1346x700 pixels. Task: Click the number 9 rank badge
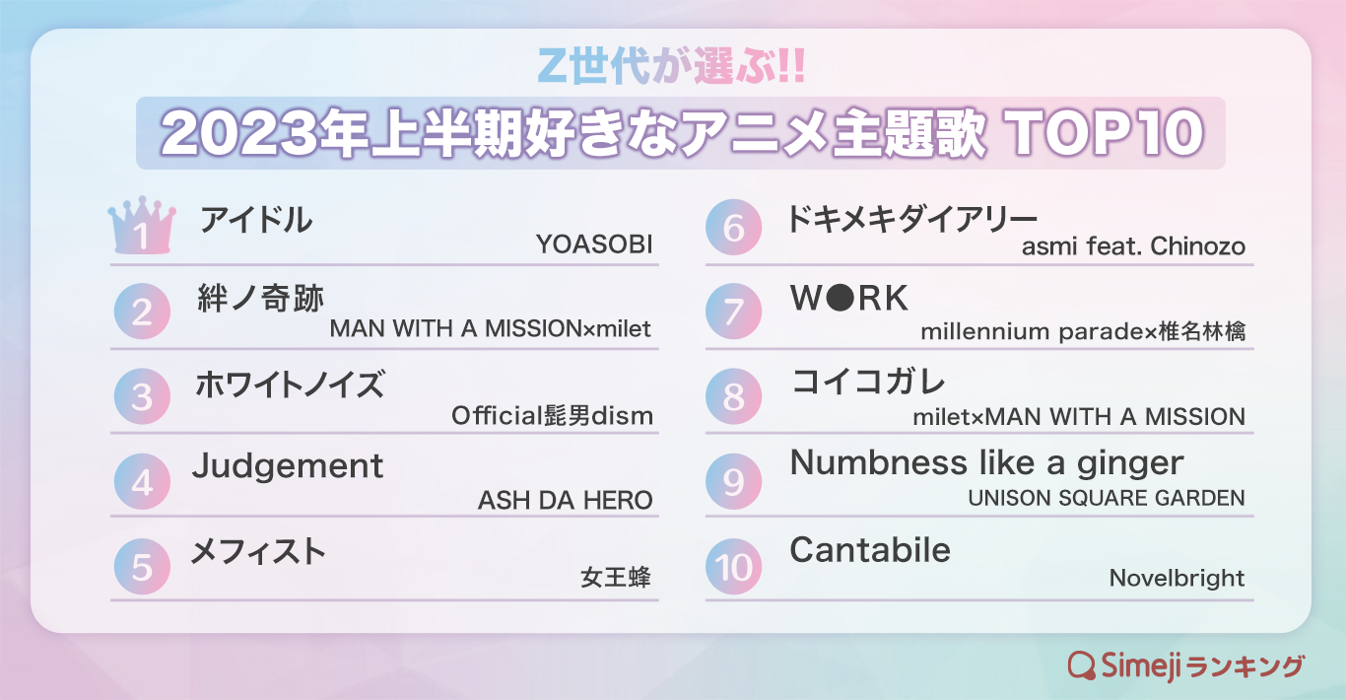(734, 481)
